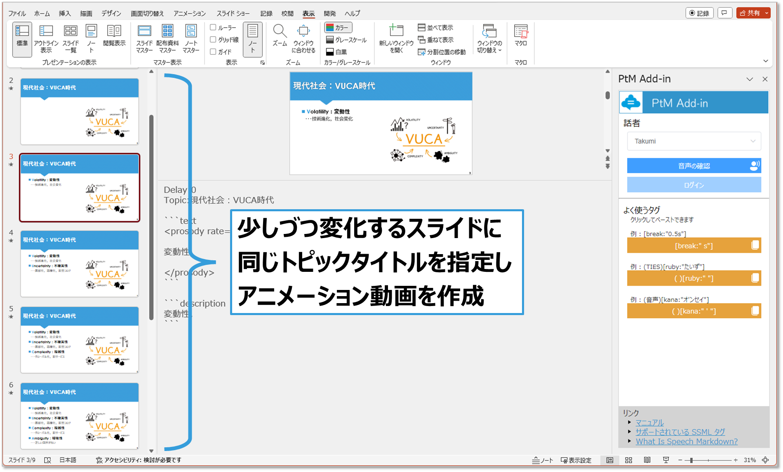Select slide 5 thumbnail in slide panel

80,340
